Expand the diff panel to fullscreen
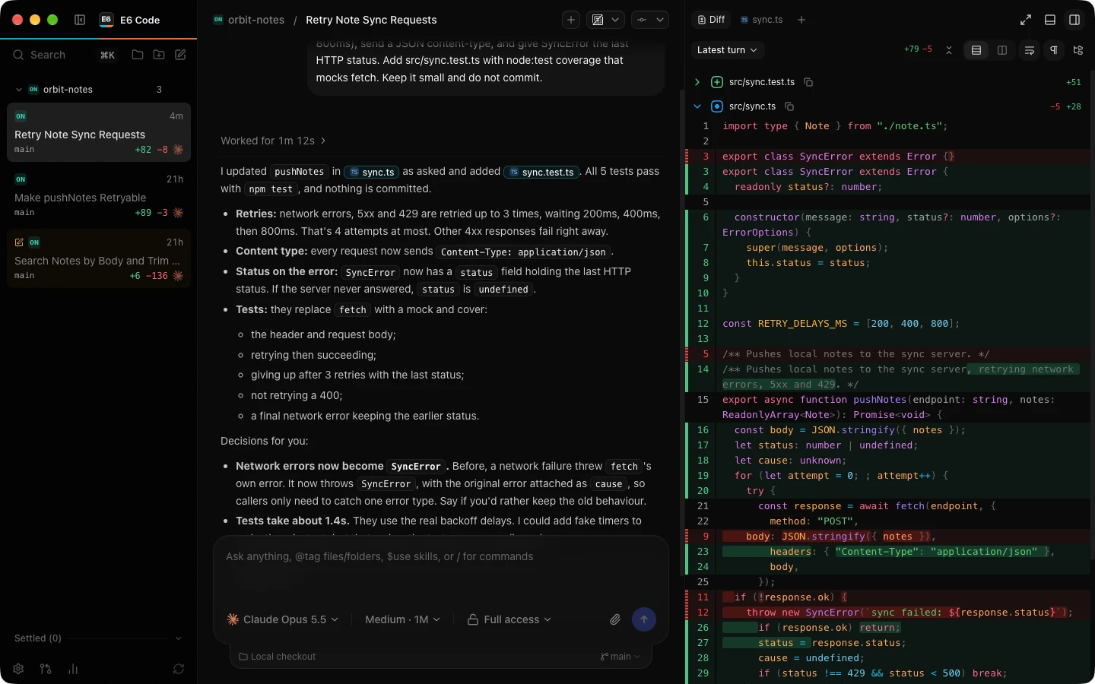The width and height of the screenshot is (1095, 684). pos(1026,20)
